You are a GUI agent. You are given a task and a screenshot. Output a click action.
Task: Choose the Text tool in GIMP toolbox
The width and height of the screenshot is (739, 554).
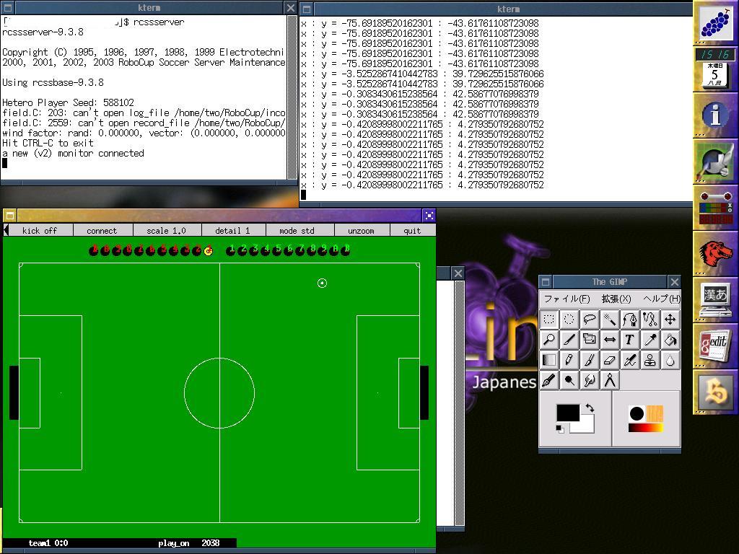(x=629, y=340)
